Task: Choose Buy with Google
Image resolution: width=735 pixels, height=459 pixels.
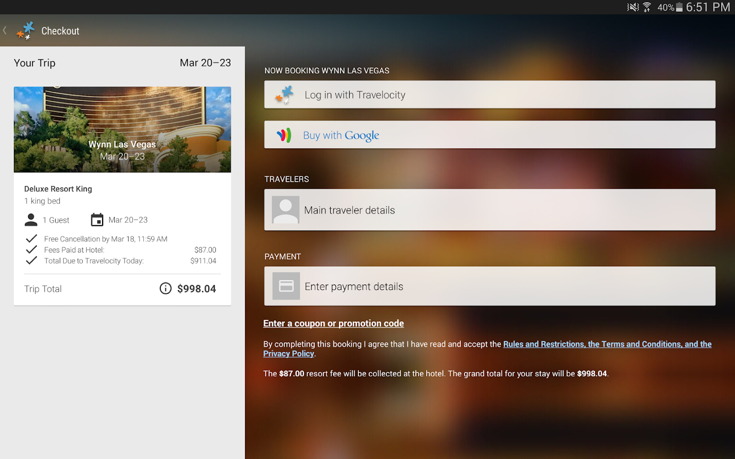Action: click(x=489, y=135)
